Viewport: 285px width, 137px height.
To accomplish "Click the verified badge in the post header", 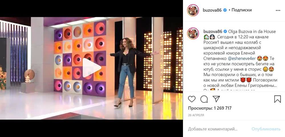I will (225, 10).
